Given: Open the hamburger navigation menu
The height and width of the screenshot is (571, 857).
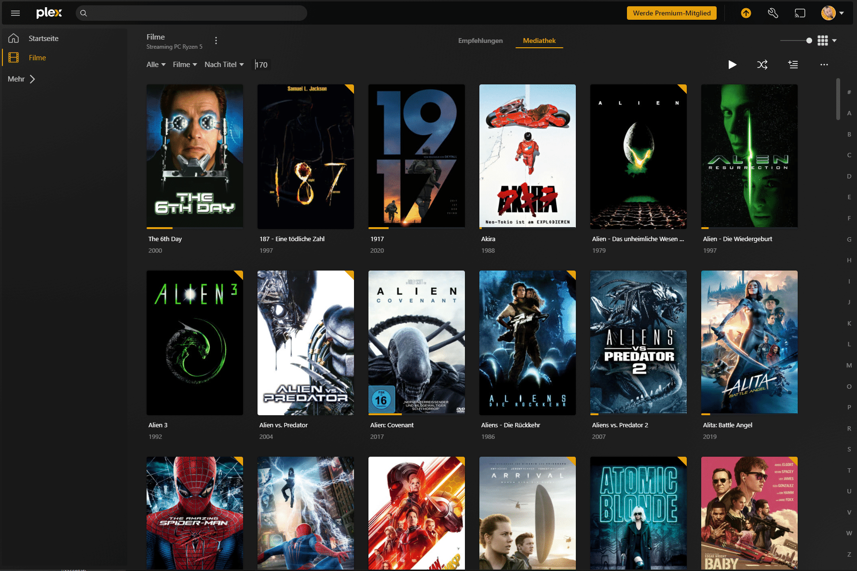Looking at the screenshot, I should [x=15, y=13].
